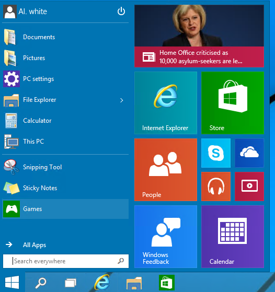The width and height of the screenshot is (275, 292).
Task: Click the 'Documents' label
Action: click(x=39, y=37)
